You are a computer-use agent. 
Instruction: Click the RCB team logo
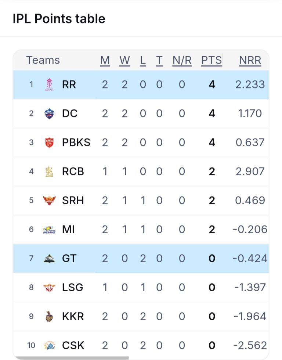coord(48,171)
